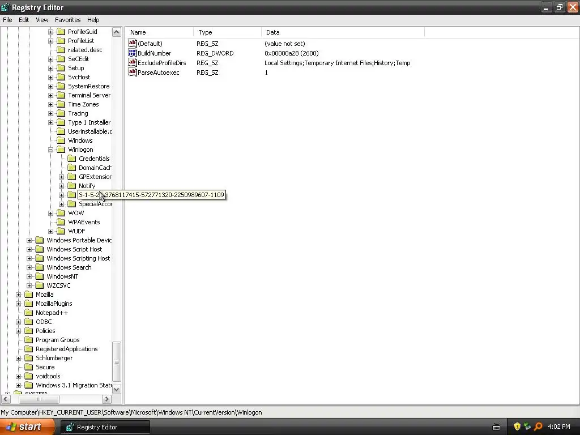580x435 pixels.
Task: Open the File menu
Action: [7, 20]
